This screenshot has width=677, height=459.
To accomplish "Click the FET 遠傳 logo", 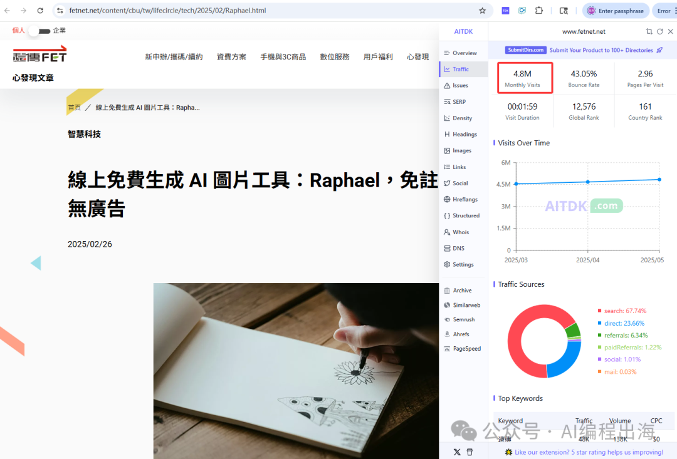I will click(x=39, y=54).
